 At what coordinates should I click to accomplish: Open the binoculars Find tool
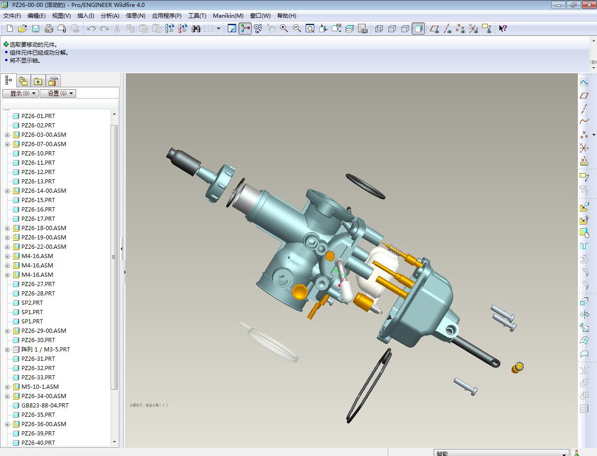tap(196, 28)
